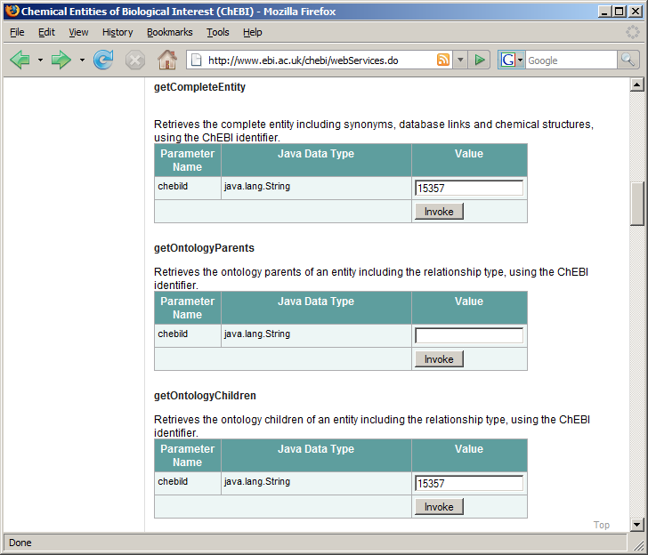Click the green Go arrow beside the address bar

[480, 60]
